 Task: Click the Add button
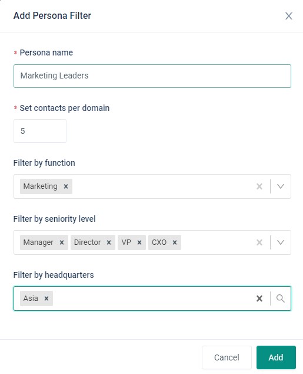click(x=276, y=357)
